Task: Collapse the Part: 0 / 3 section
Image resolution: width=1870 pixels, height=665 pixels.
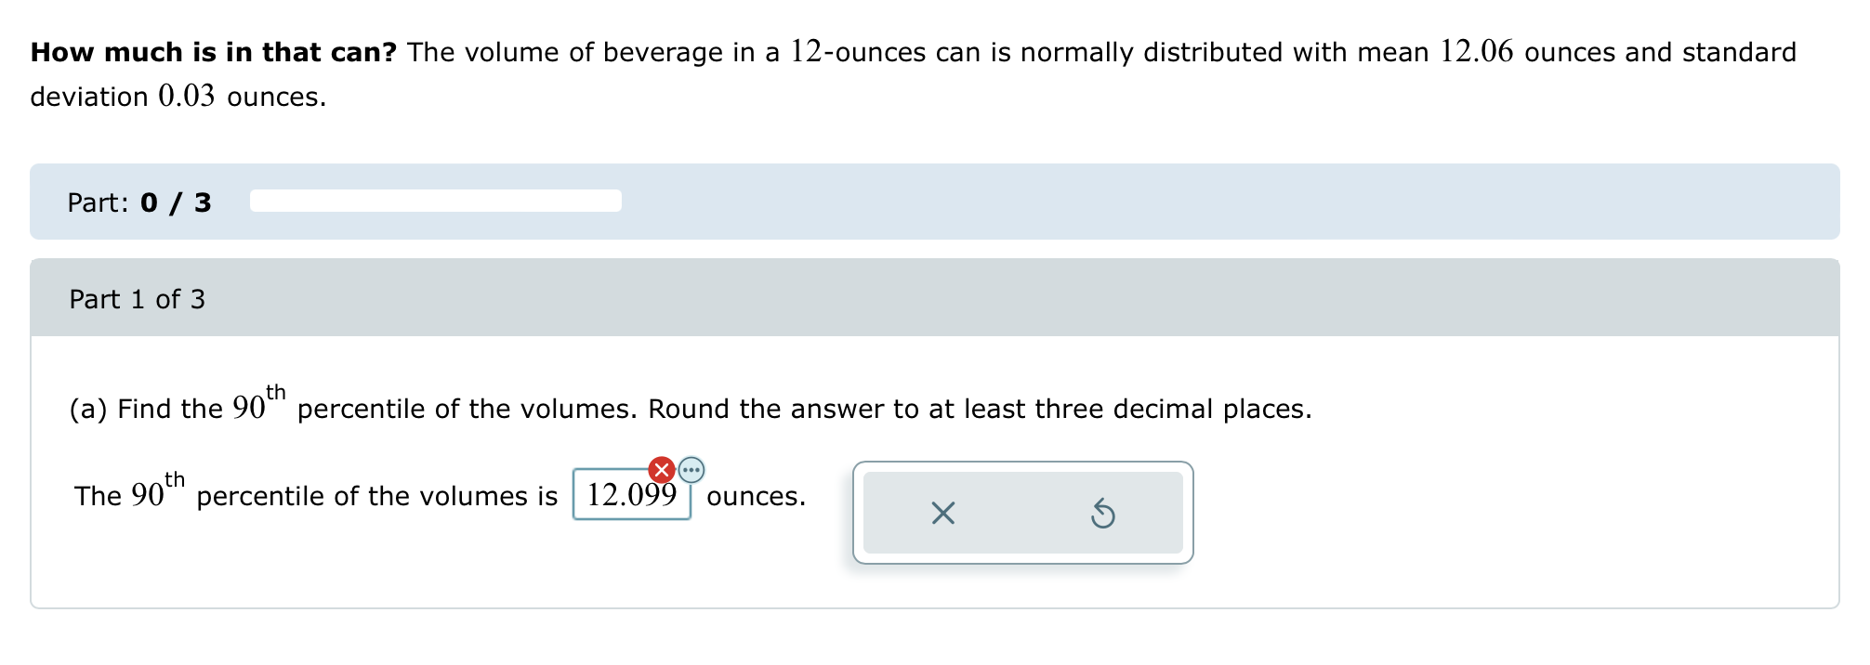Action: pos(138,201)
